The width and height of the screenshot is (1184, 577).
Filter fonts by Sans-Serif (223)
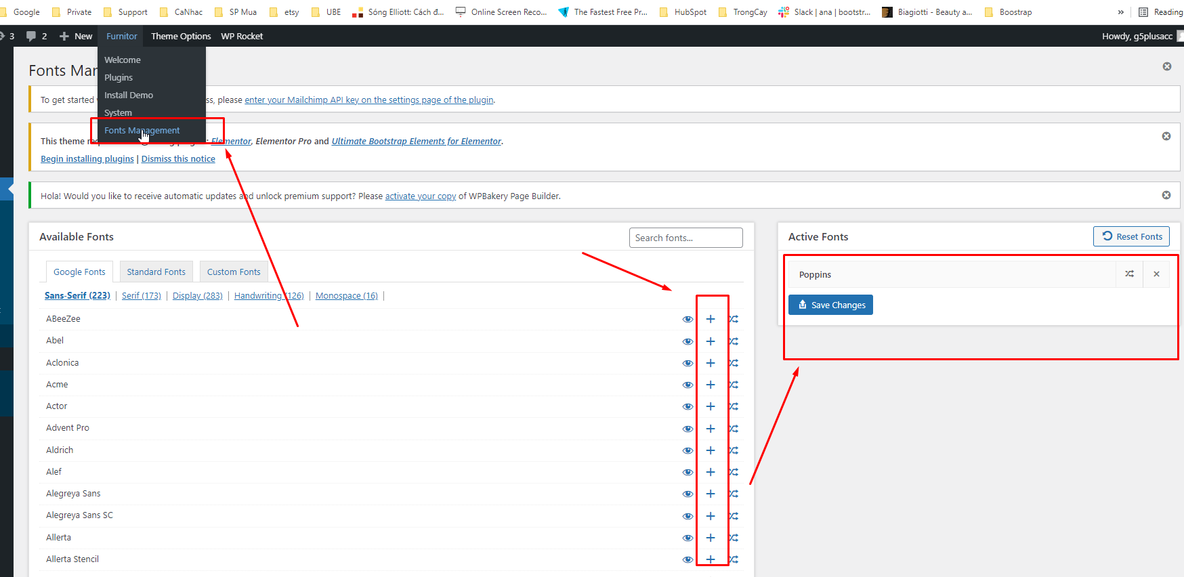click(x=77, y=295)
